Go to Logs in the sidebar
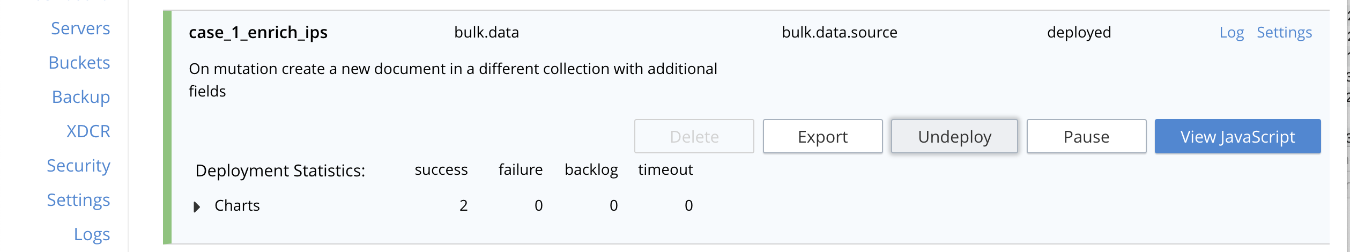Image resolution: width=1350 pixels, height=252 pixels. coord(92,234)
